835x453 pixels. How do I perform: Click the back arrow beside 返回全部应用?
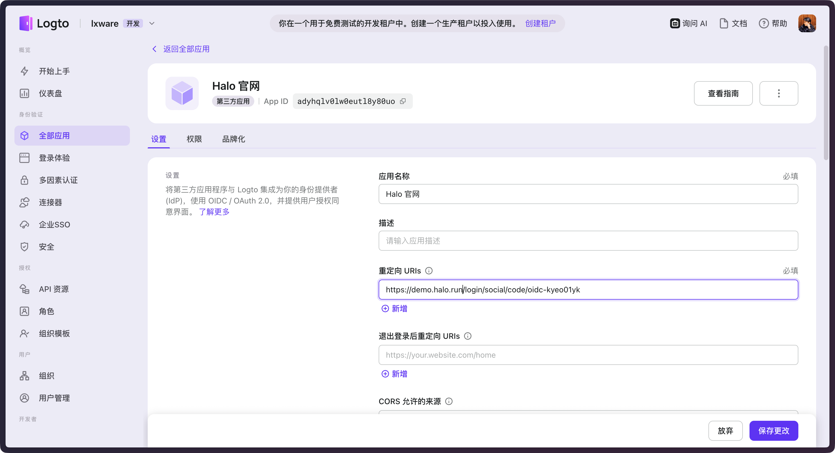(x=154, y=49)
